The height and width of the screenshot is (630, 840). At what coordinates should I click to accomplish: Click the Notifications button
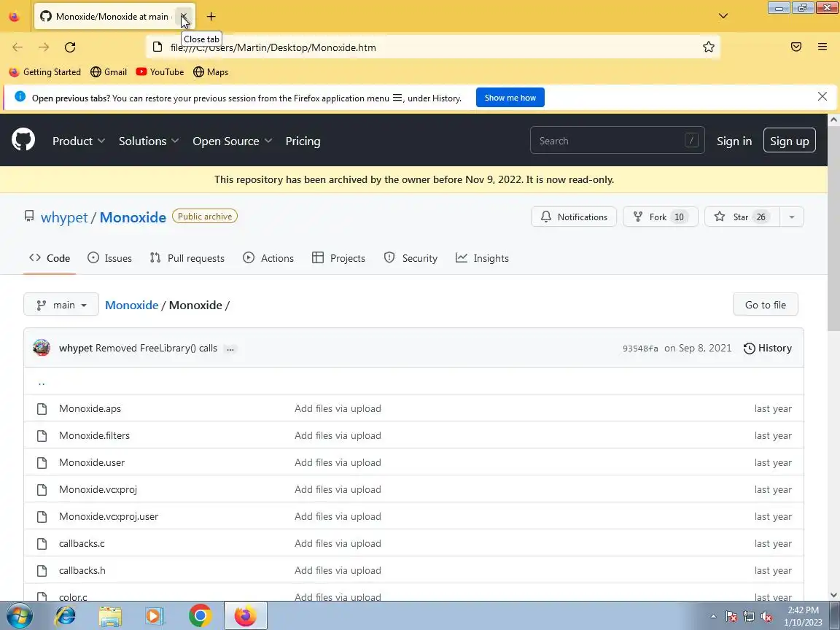pos(574,217)
